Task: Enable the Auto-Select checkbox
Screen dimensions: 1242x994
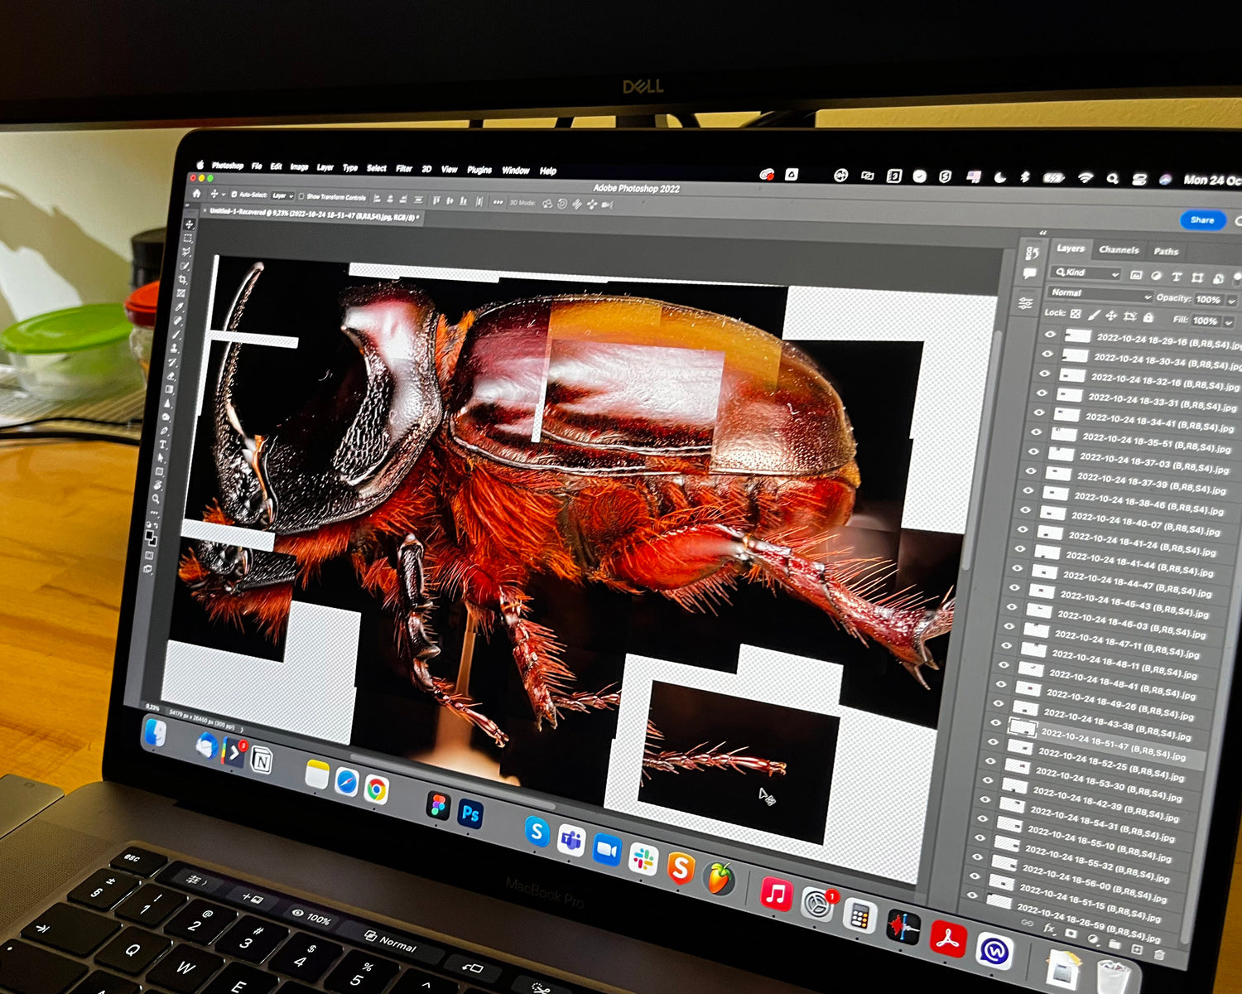Action: click(x=235, y=195)
